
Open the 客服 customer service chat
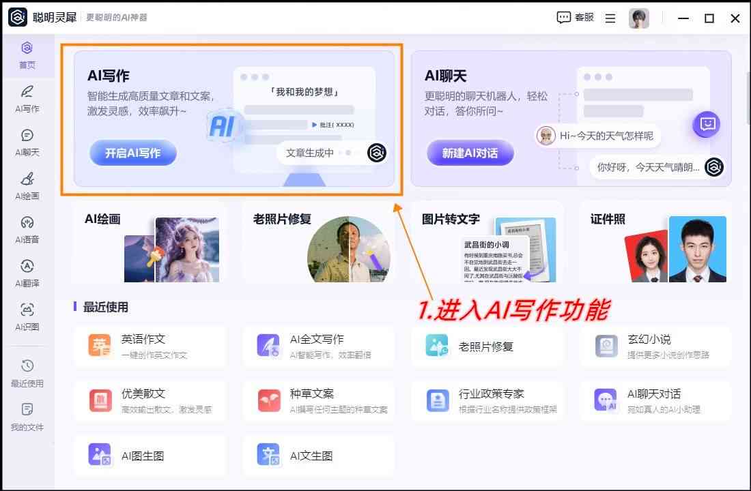[x=576, y=18]
